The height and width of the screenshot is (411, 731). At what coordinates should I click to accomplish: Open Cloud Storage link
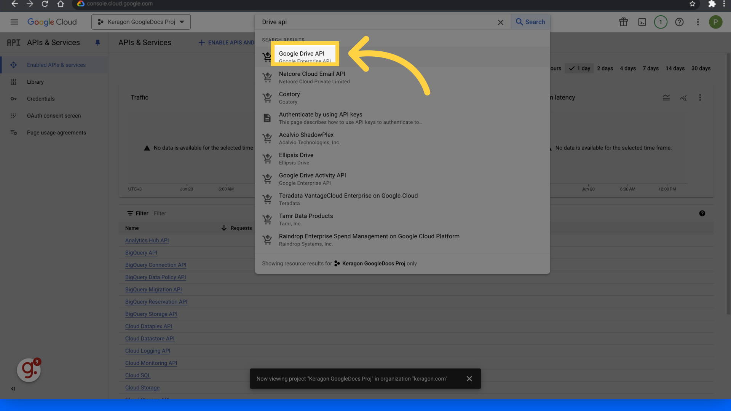(x=142, y=388)
